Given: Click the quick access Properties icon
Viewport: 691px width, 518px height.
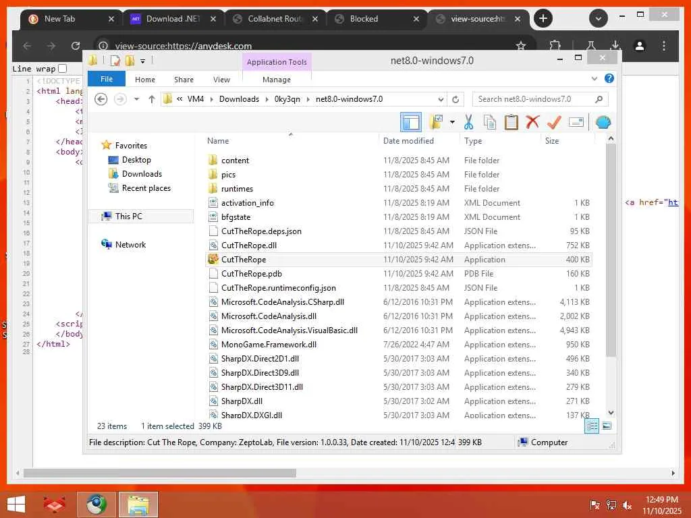Looking at the screenshot, I should [115, 61].
